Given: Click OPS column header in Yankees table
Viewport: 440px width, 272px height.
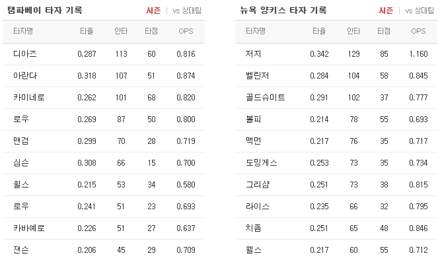Looking at the screenshot, I should (x=418, y=31).
